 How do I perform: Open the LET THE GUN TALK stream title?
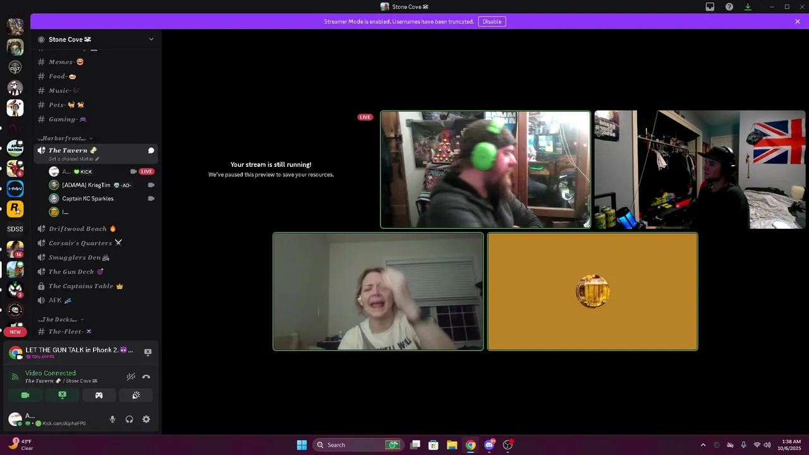[x=79, y=349]
